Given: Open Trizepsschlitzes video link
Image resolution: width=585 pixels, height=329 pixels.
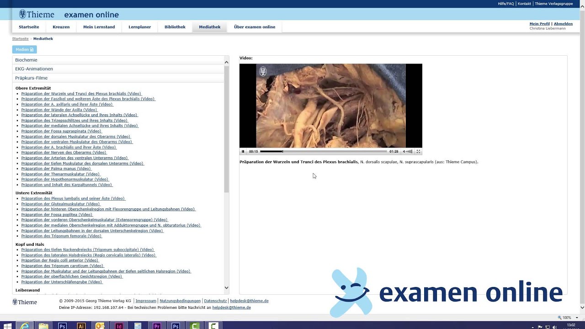Looking at the screenshot, I should click(x=74, y=121).
